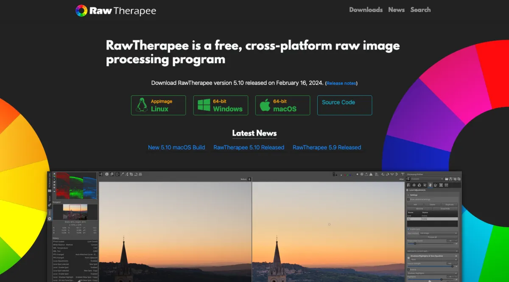
Task: Uncheck the Enable spot checkbox
Action: tap(408, 229)
